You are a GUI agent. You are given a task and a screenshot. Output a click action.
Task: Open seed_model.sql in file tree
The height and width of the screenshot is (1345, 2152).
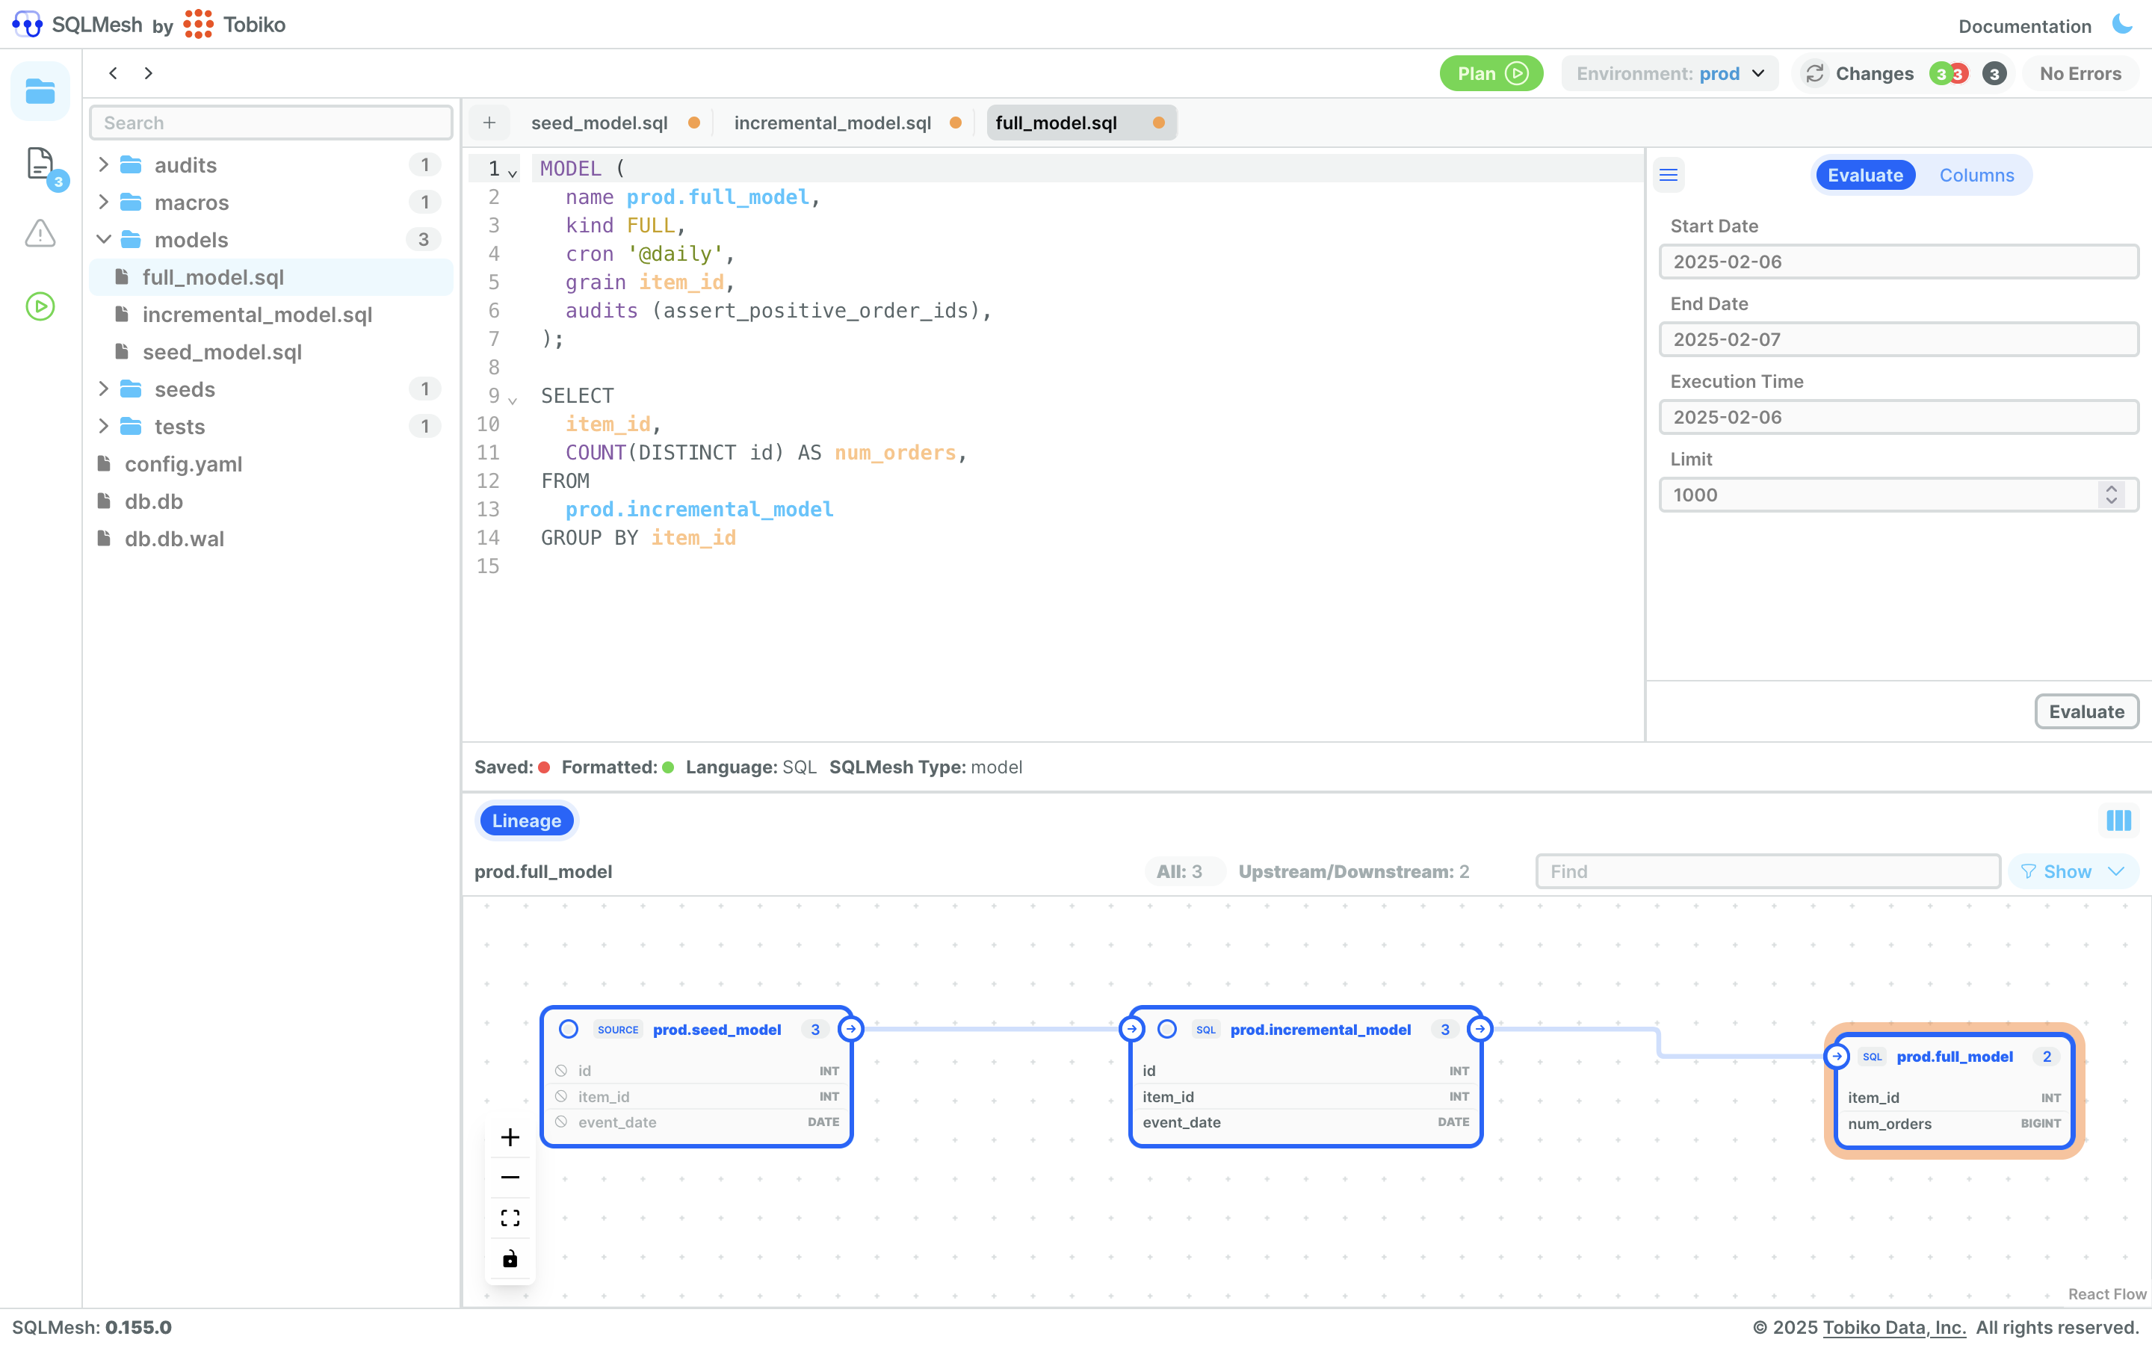271,351
